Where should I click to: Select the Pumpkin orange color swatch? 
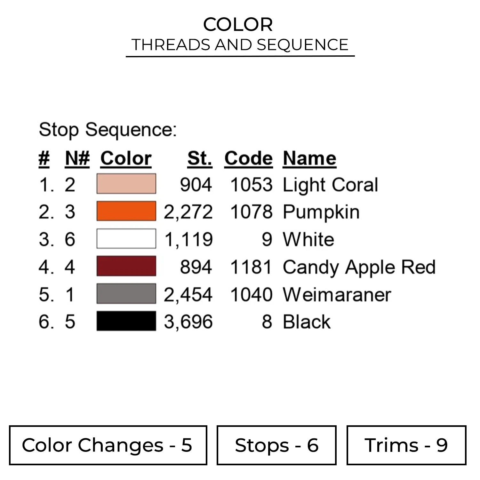click(126, 211)
